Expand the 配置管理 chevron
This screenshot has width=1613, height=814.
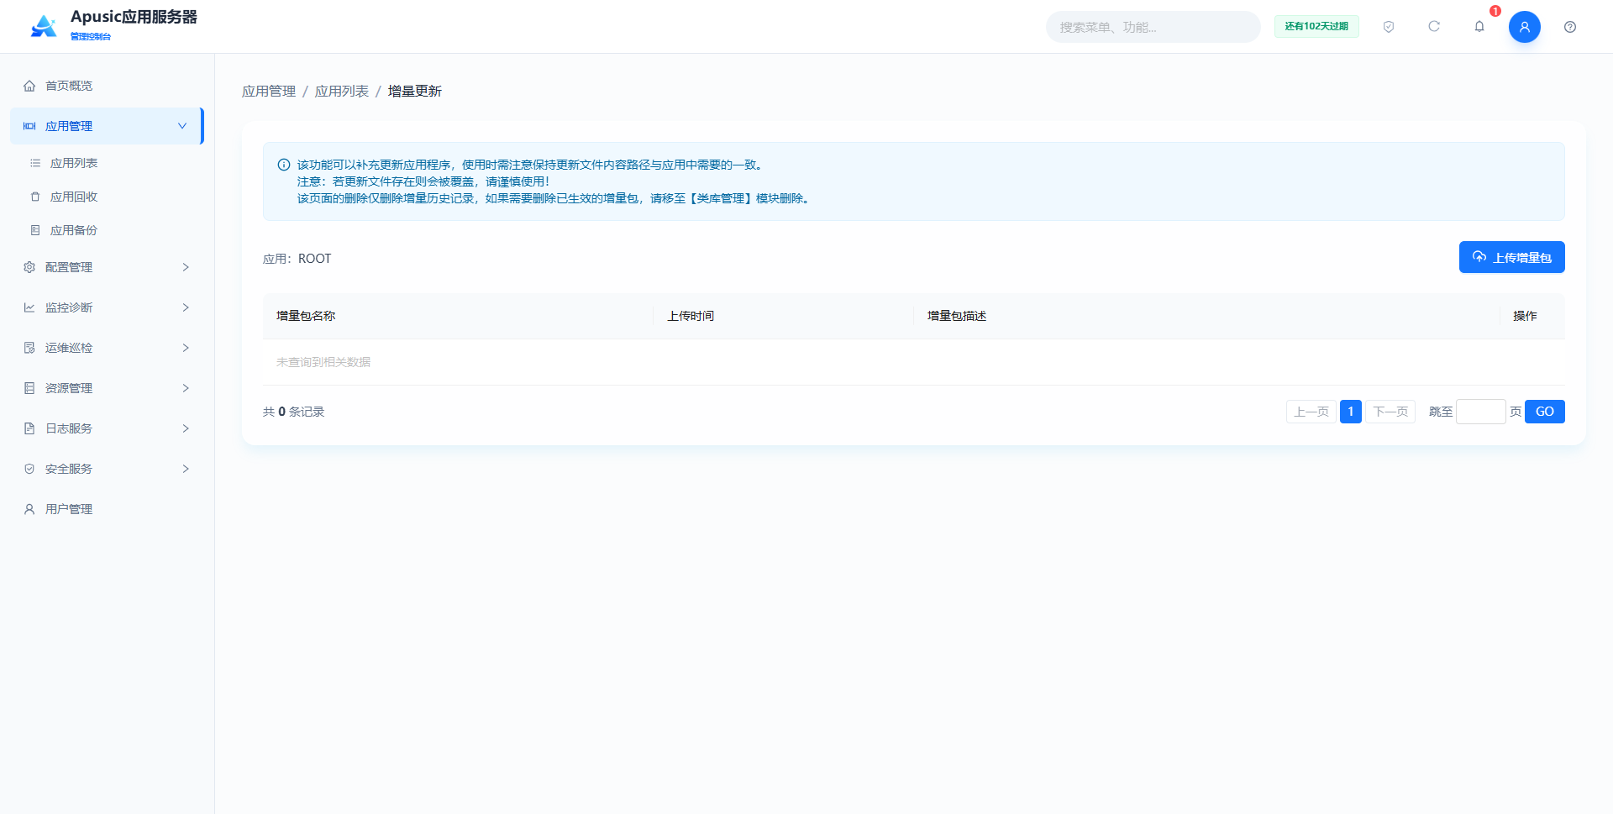click(186, 267)
